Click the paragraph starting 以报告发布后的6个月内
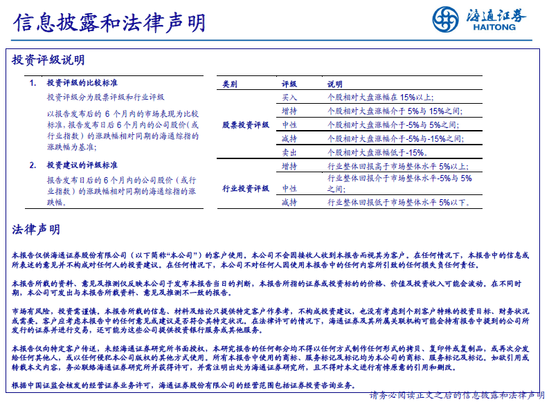 pyautogui.click(x=123, y=131)
